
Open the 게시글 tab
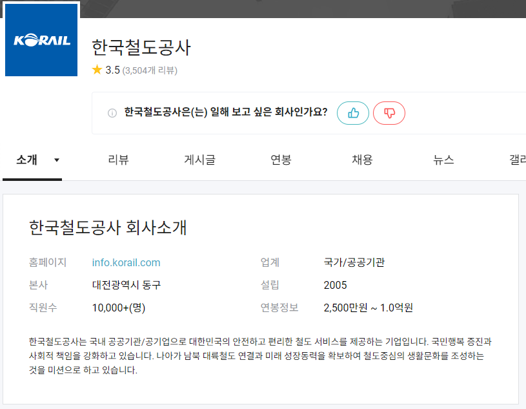199,160
